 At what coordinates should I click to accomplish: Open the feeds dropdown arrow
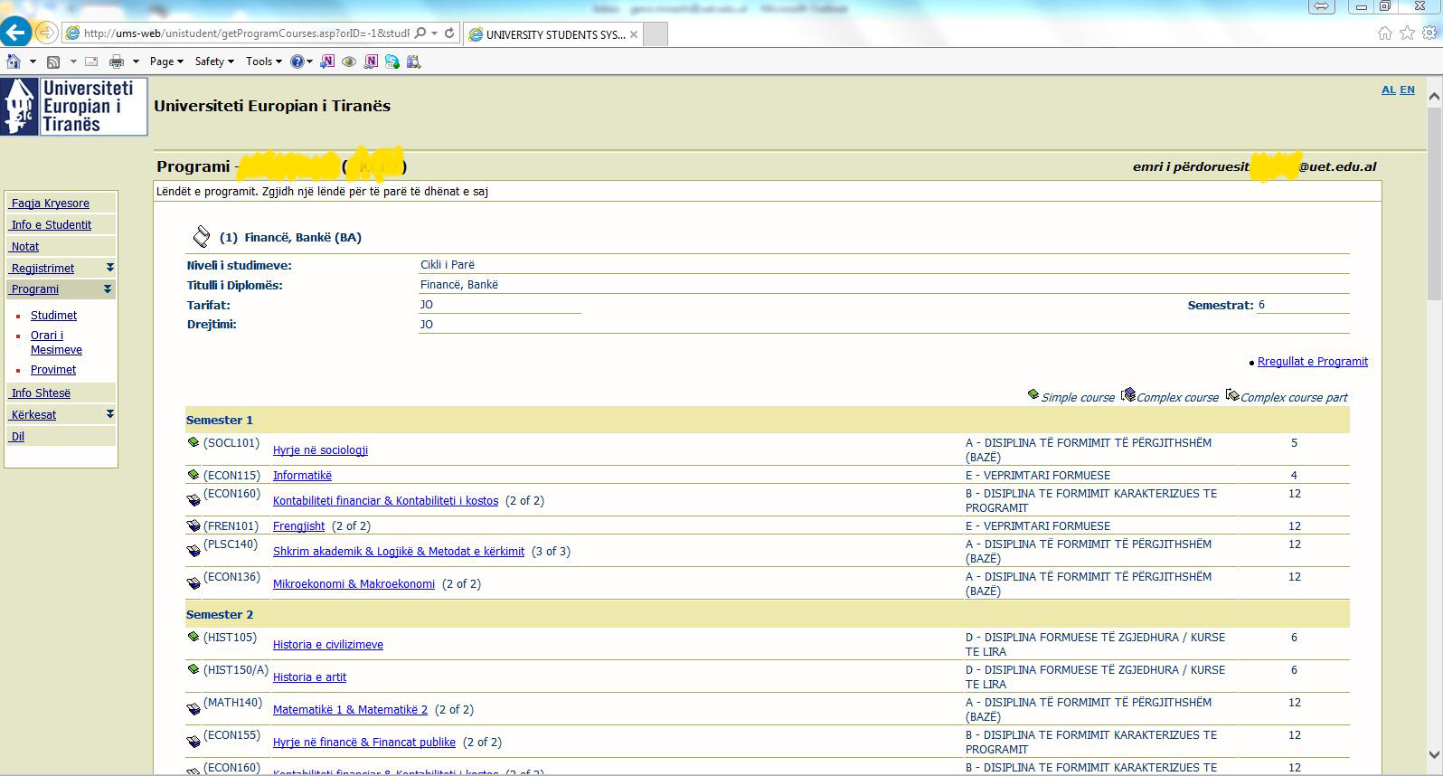(73, 62)
